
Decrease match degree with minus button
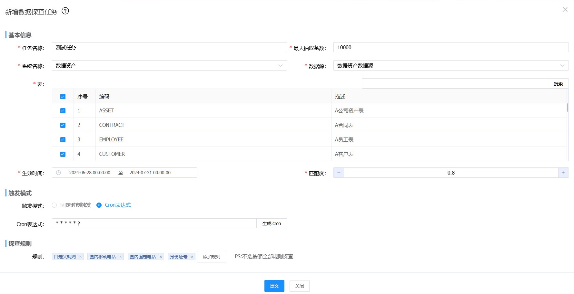point(339,173)
